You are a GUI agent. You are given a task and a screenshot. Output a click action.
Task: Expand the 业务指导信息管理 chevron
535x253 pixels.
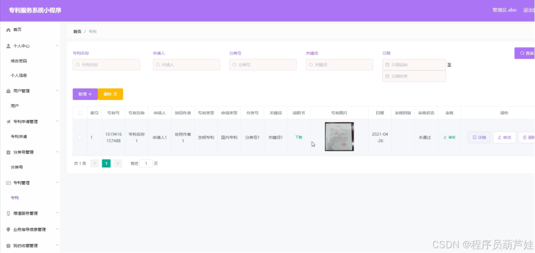(x=57, y=229)
